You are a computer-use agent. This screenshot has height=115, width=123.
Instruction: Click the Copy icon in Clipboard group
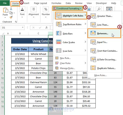coord(11,13)
